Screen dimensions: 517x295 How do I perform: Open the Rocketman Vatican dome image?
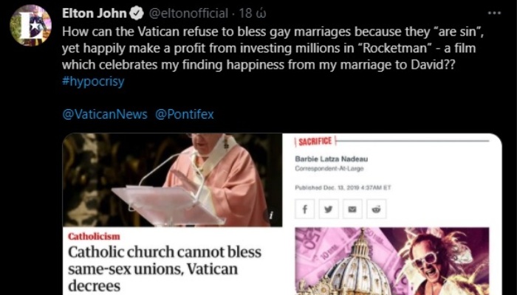[392, 261]
